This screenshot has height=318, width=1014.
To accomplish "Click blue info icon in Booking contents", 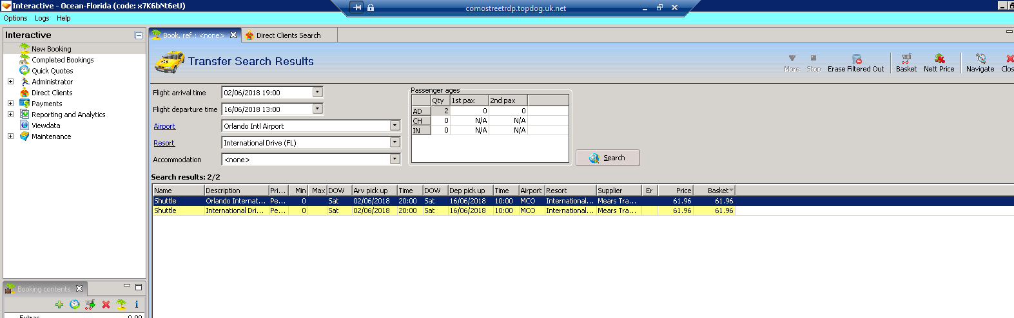I will click(x=137, y=304).
